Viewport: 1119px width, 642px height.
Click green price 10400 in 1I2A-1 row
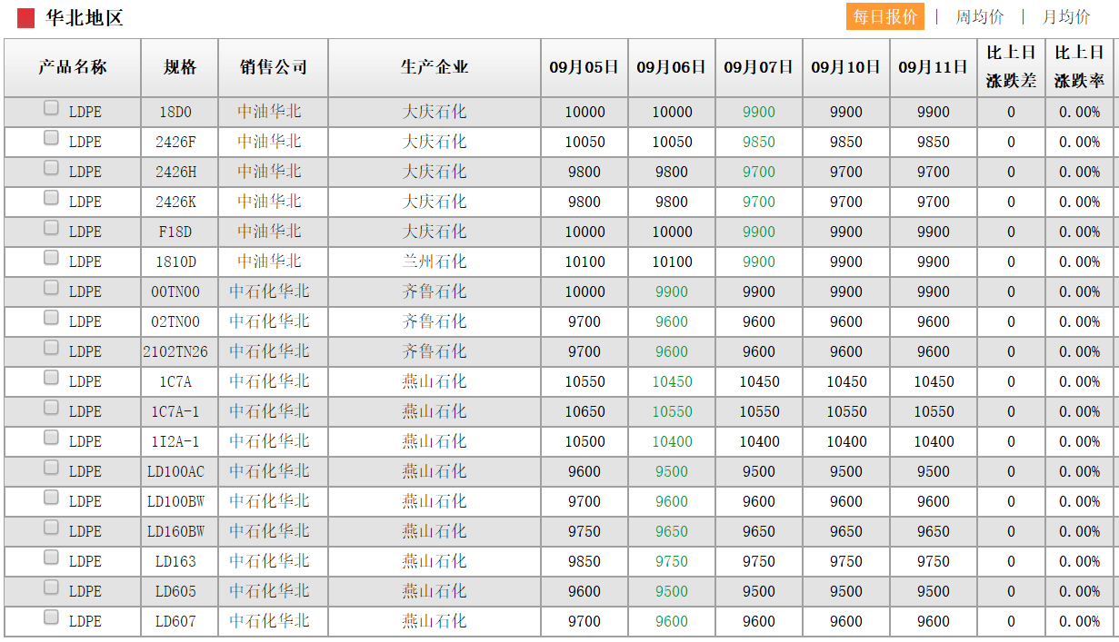pyautogui.click(x=672, y=442)
